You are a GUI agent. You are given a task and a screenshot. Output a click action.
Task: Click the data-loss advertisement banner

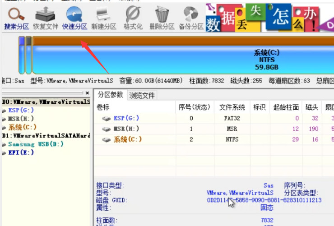269,18
